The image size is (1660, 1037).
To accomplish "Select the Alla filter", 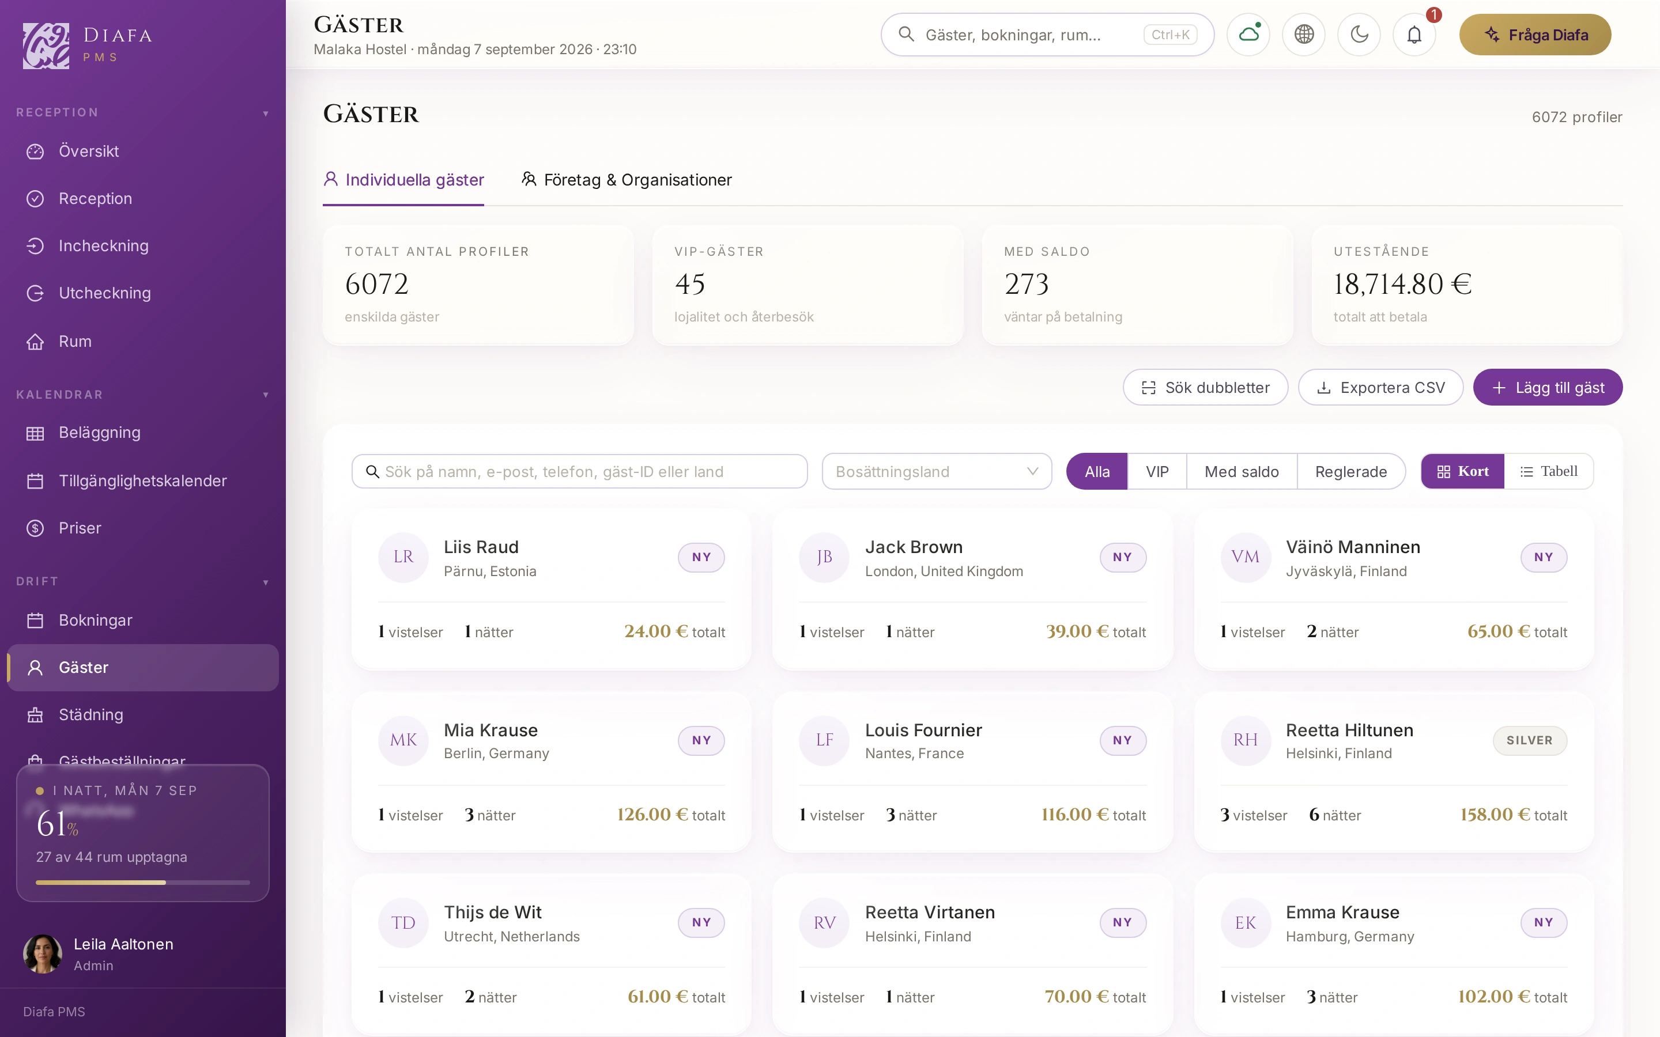I will 1096,471.
